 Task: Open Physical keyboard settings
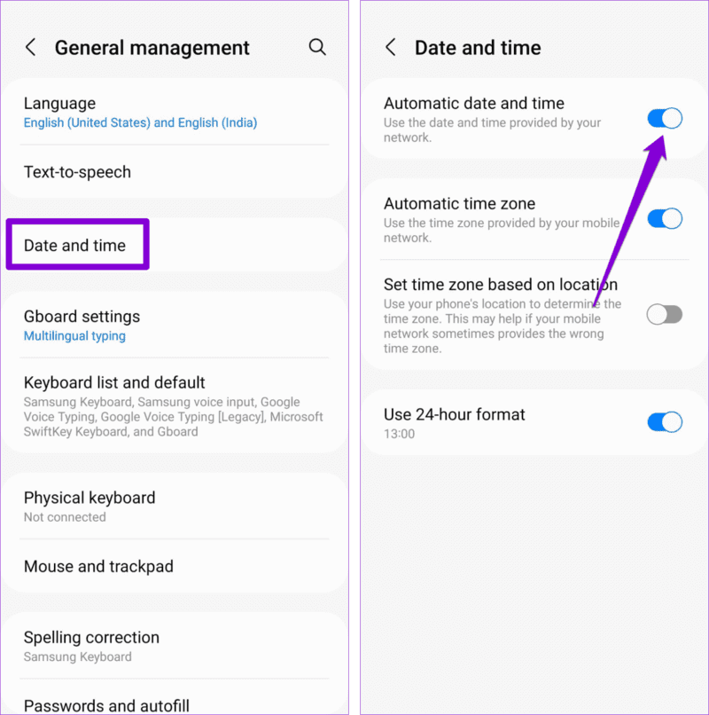point(175,507)
